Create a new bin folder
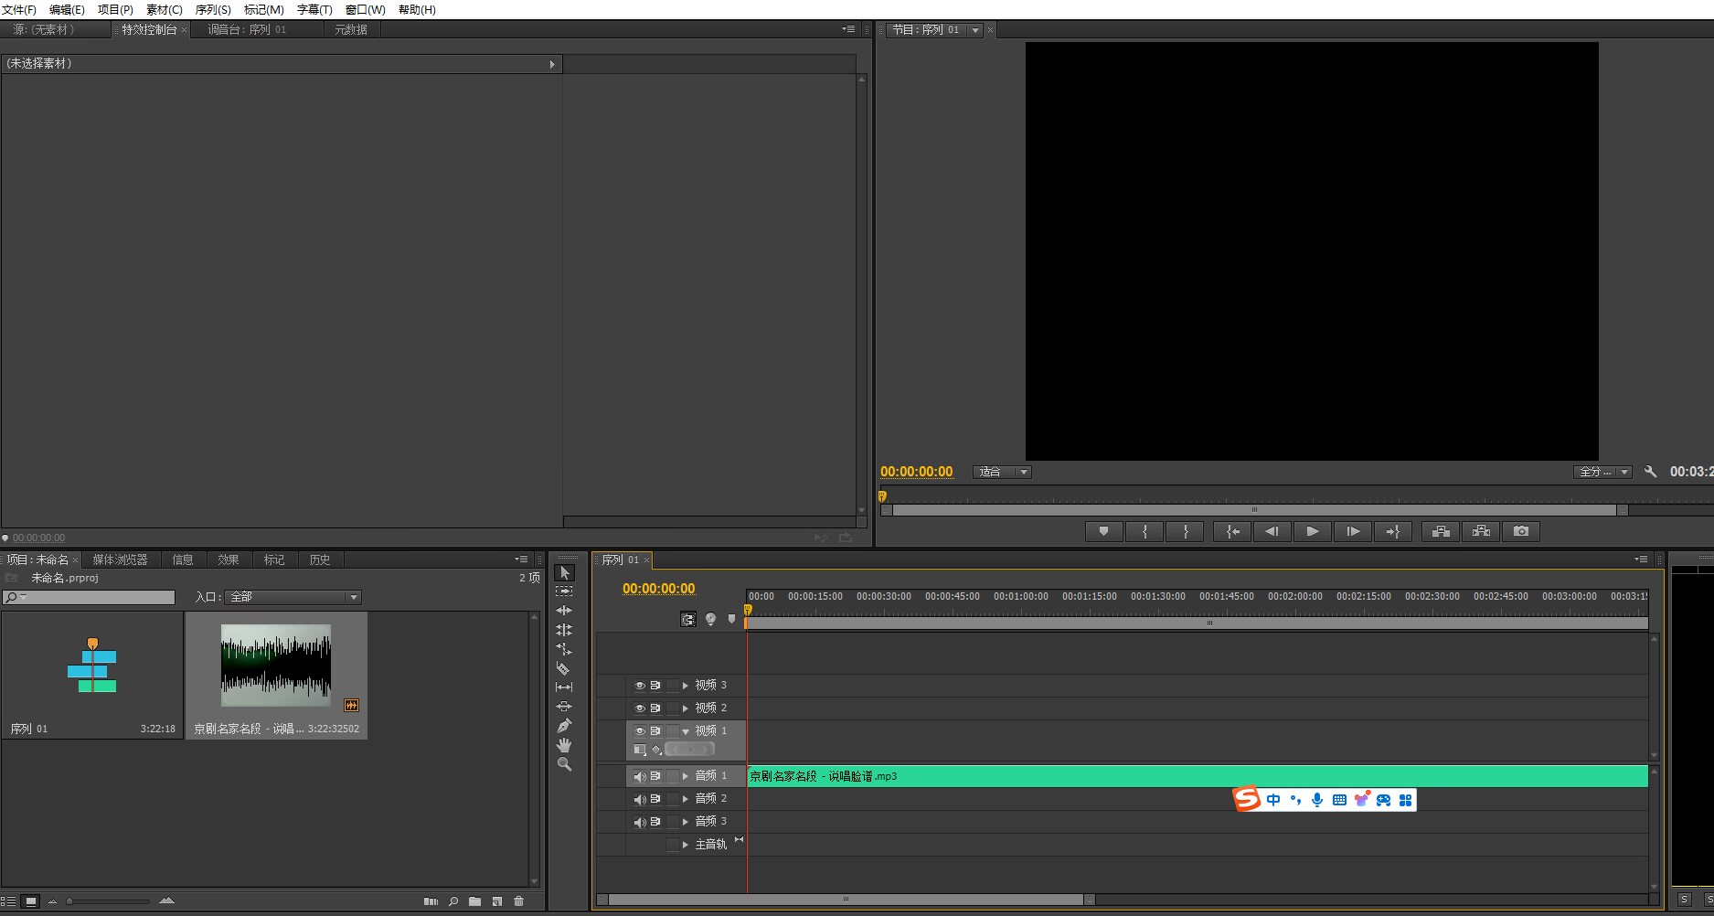 click(x=474, y=901)
